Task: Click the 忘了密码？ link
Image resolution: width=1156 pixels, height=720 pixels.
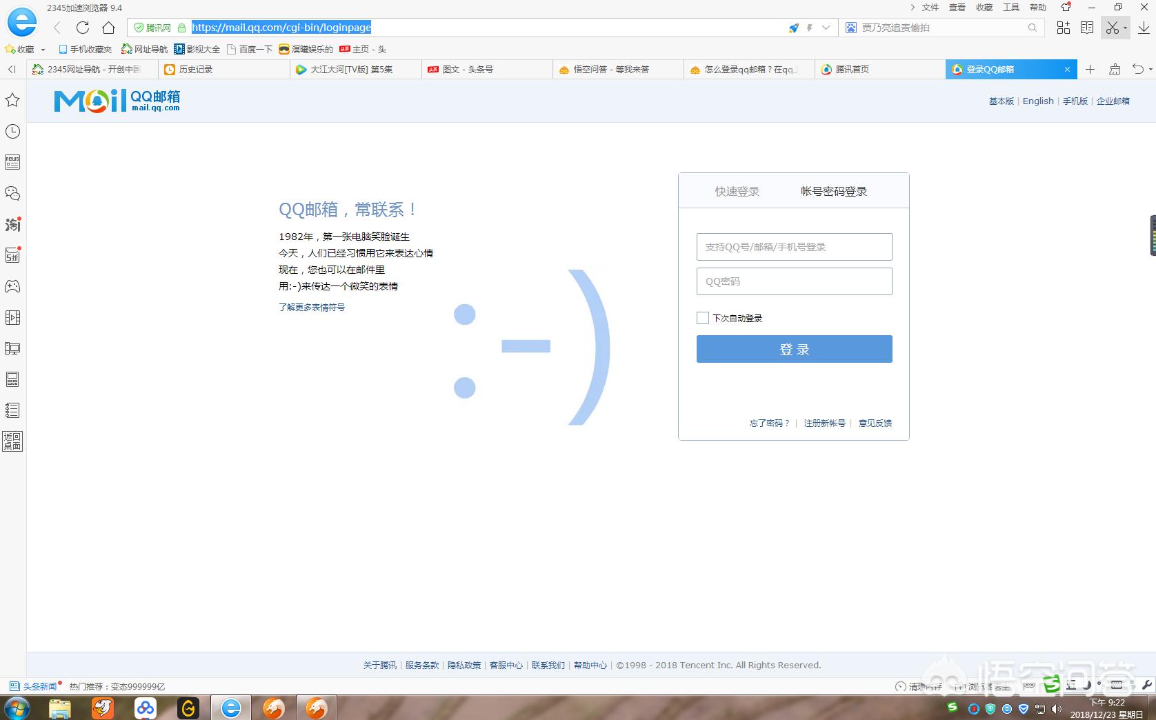Action: pos(769,423)
